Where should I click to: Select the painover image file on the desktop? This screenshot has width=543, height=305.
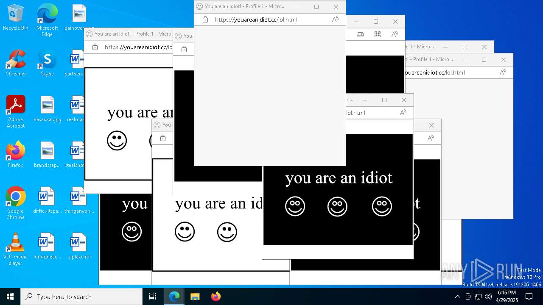click(79, 18)
